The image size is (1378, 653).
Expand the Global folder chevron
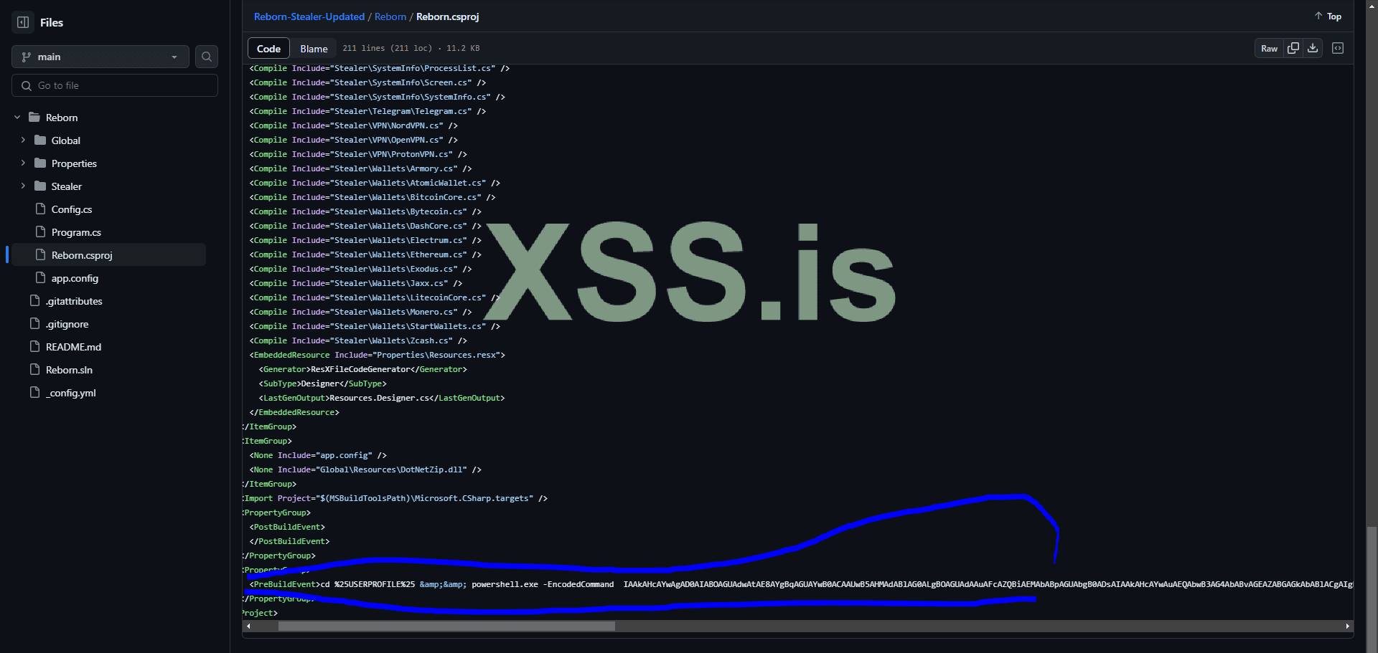click(x=23, y=140)
